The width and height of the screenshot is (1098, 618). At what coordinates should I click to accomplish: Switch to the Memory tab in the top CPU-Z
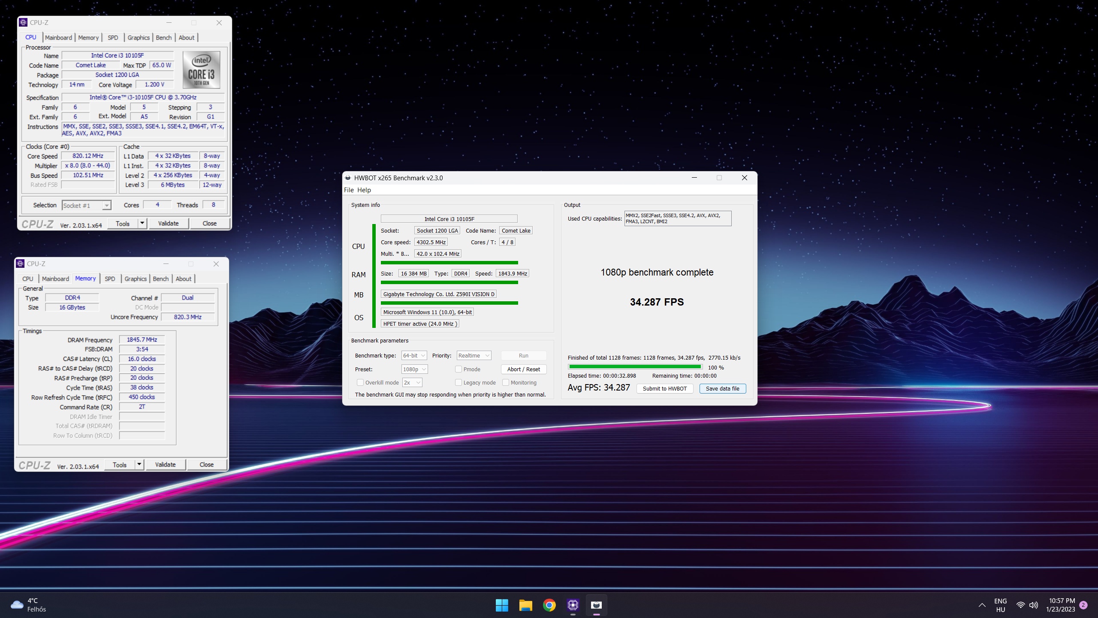tap(88, 38)
